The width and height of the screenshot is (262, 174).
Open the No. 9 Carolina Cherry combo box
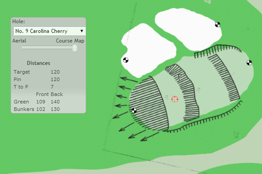[50, 31]
